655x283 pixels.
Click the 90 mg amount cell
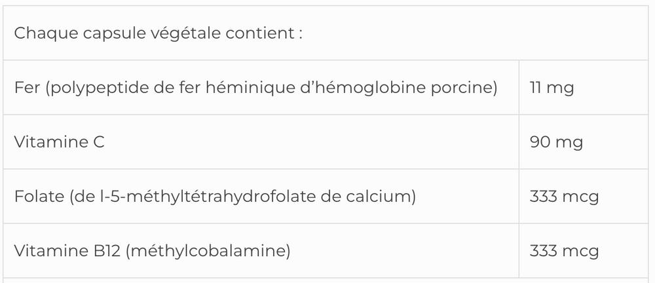(x=556, y=142)
